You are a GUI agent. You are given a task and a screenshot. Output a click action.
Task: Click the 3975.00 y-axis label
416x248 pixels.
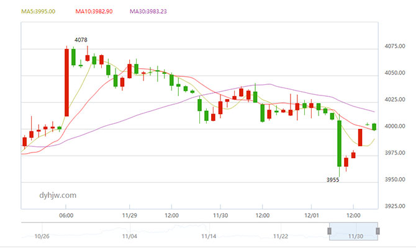pos(395,153)
